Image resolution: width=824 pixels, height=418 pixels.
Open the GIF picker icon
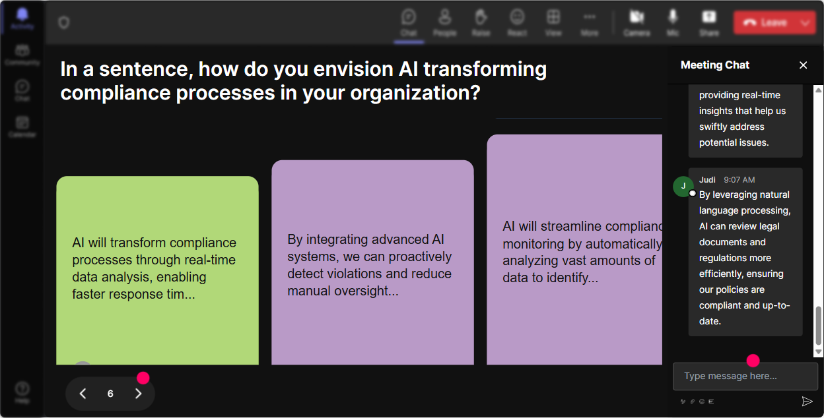point(711,401)
